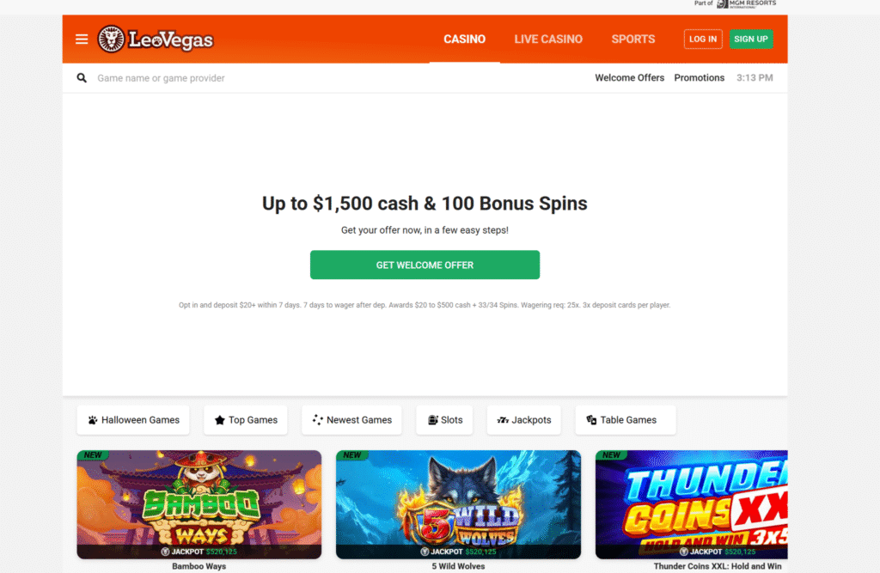Image resolution: width=880 pixels, height=573 pixels.
Task: Open the hamburger menu icon
Action: (82, 40)
